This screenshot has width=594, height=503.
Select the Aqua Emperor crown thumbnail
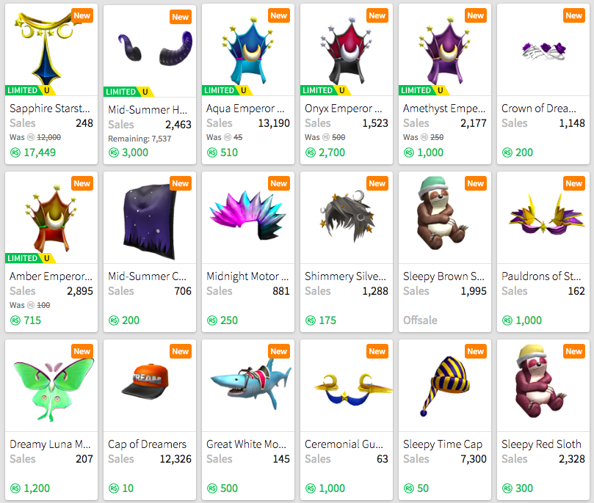coord(247,49)
